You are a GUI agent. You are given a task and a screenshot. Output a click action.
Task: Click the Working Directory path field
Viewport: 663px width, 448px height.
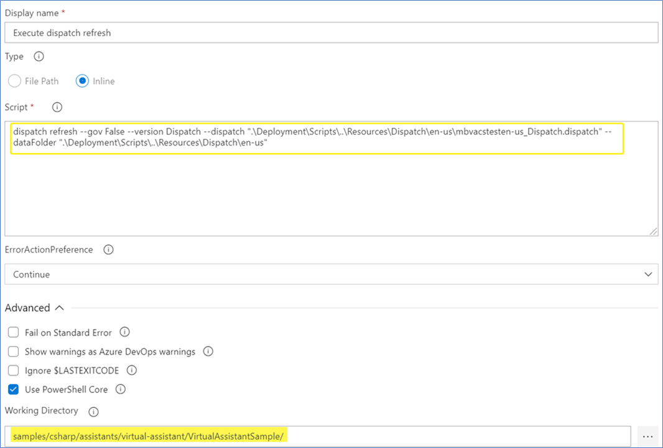click(x=318, y=436)
